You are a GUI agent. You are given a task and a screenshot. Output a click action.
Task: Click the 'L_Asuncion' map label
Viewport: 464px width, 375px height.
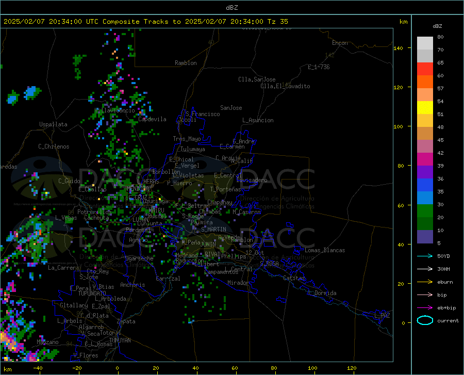tap(258, 120)
